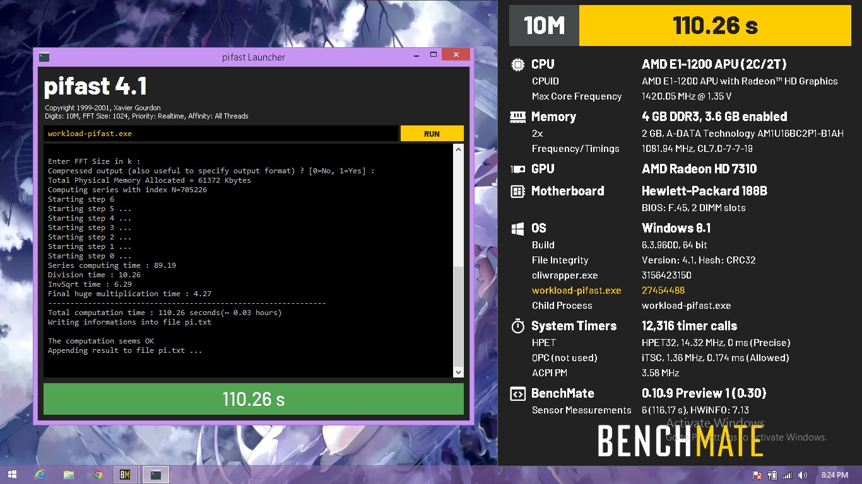This screenshot has width=862, height=484.
Task: Click the green 110.26 s result bar
Action: (254, 399)
